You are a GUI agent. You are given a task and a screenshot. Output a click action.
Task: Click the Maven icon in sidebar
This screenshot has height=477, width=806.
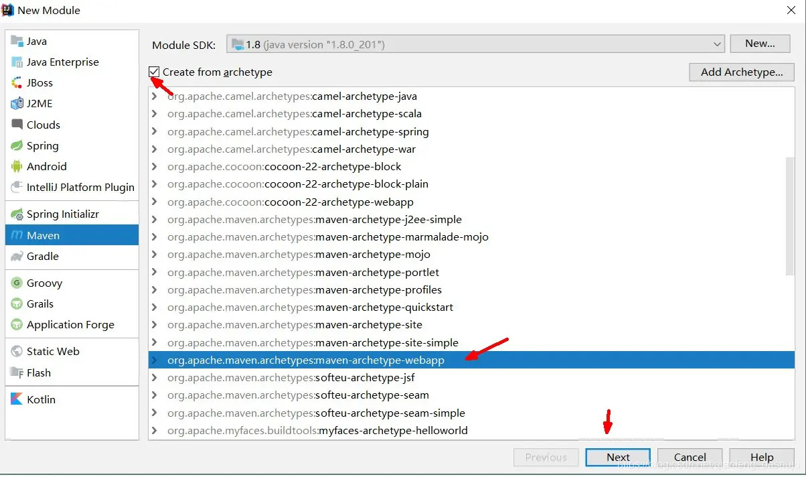pos(17,235)
